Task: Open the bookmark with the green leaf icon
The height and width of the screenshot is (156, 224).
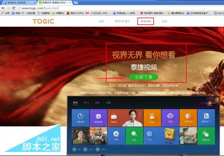Action: [58, 13]
